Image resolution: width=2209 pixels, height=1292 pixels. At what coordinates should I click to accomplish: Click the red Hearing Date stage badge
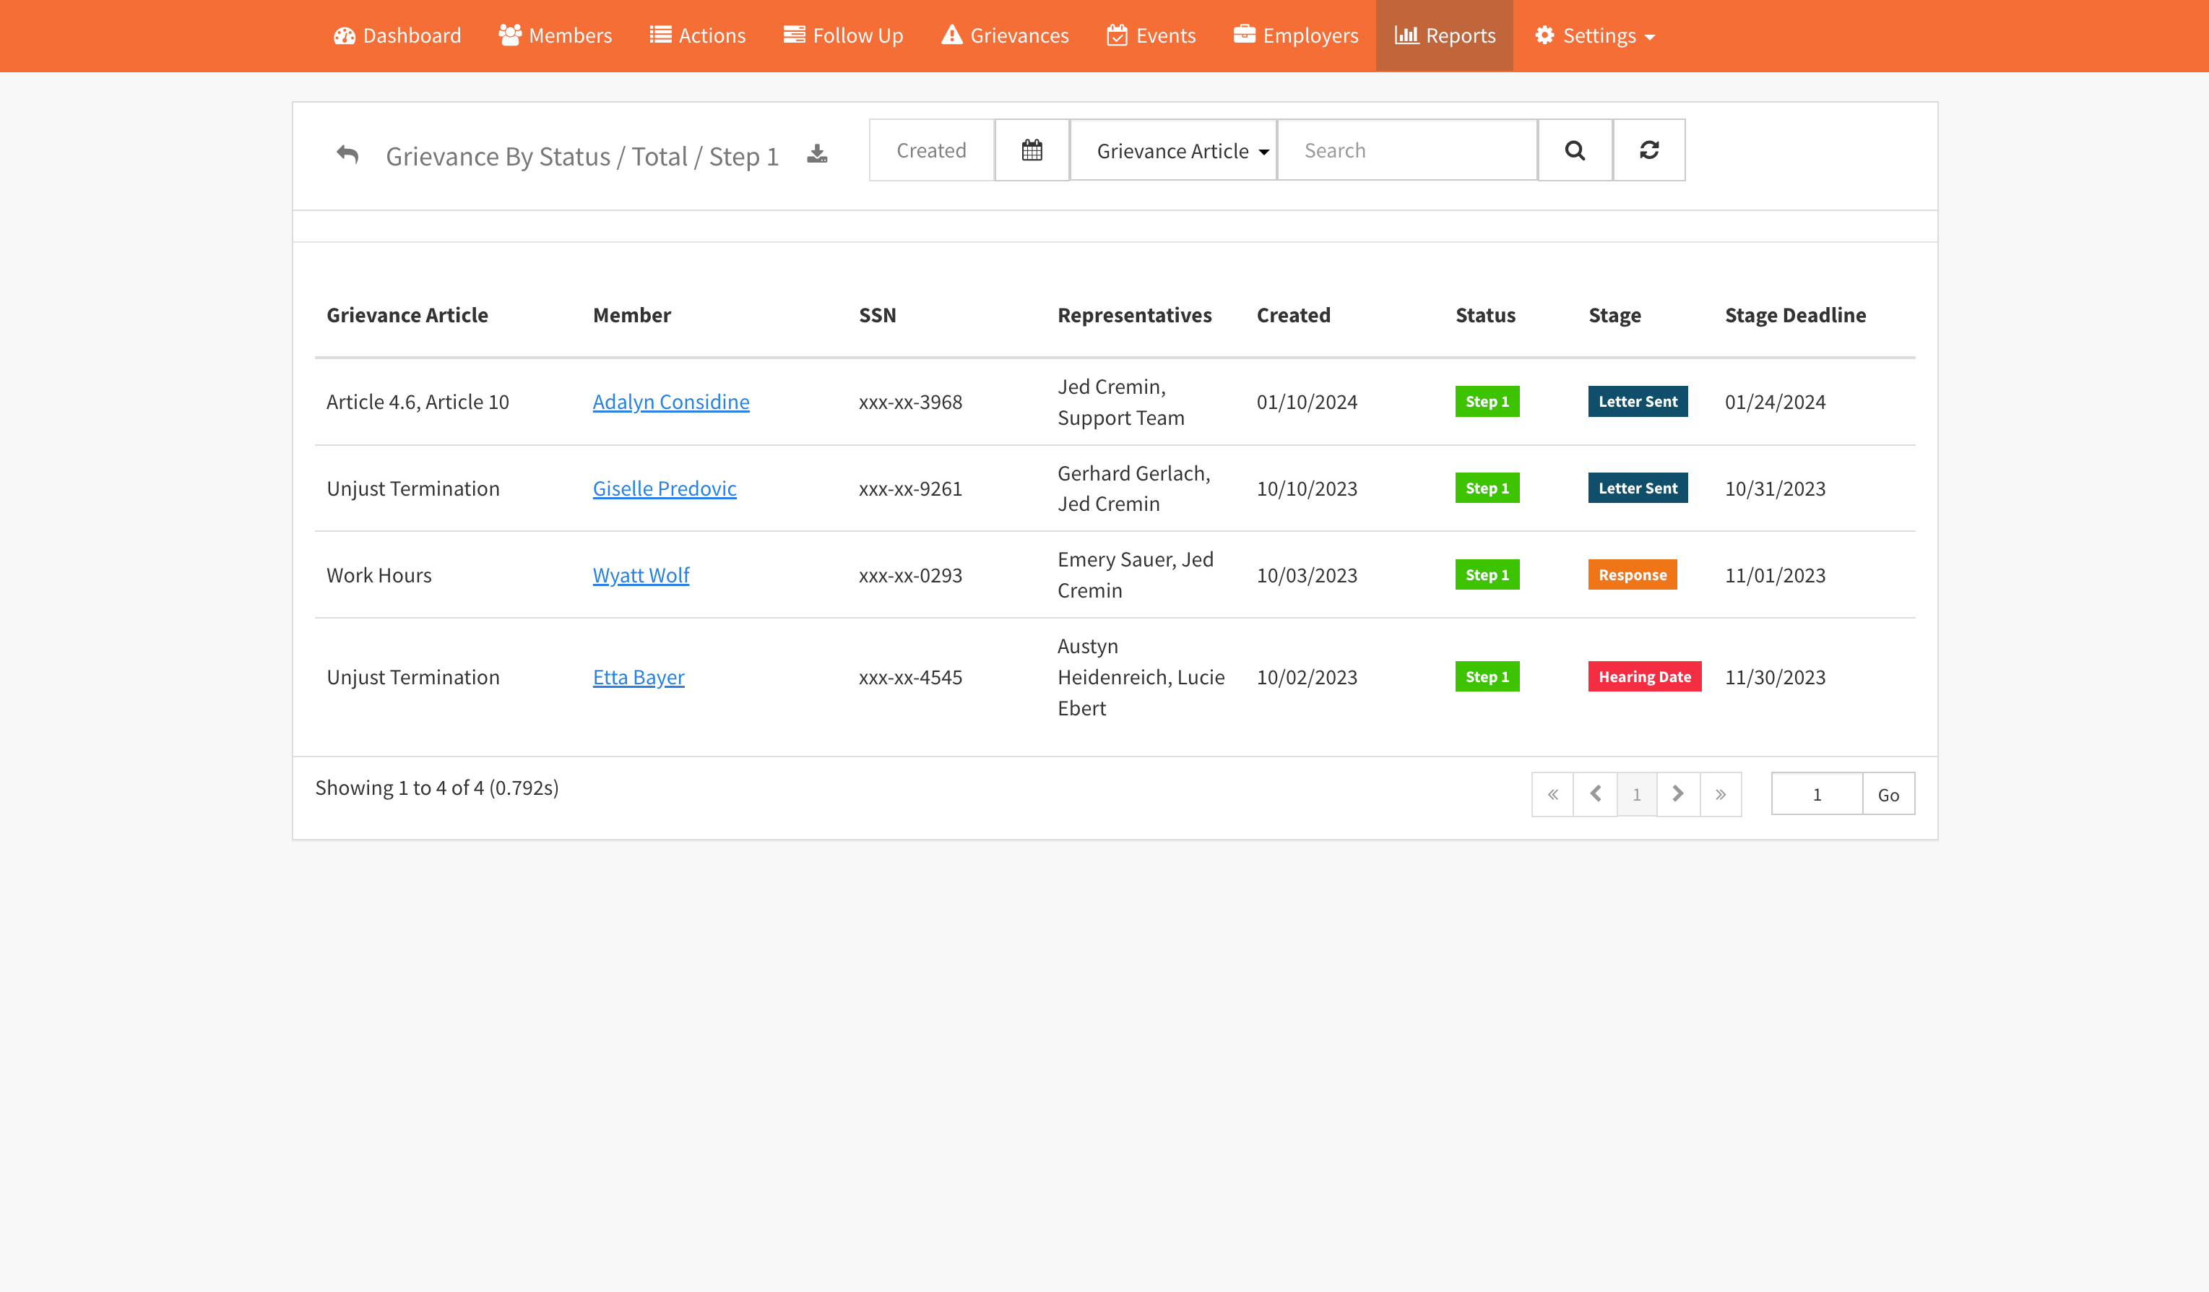coord(1645,677)
